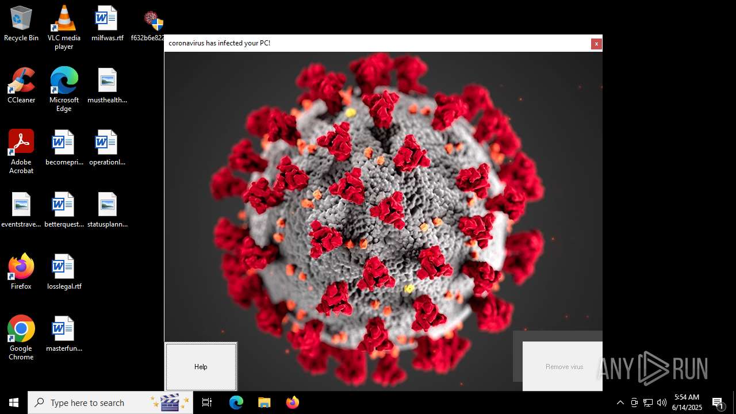Click the Help button in coronavirus window
This screenshot has height=414, width=736.
point(201,367)
